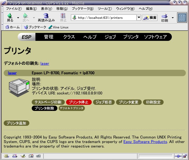Open the ファイル(F) menu
This screenshot has width=189, height=160.
click(14, 8)
